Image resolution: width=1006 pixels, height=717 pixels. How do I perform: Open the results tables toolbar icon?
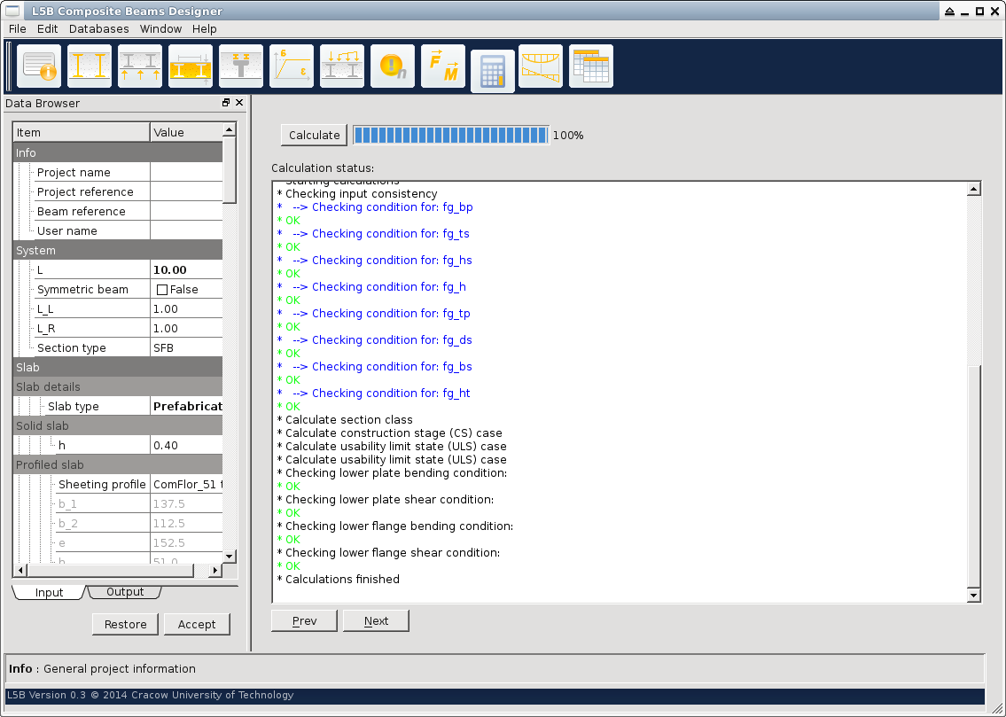point(591,66)
